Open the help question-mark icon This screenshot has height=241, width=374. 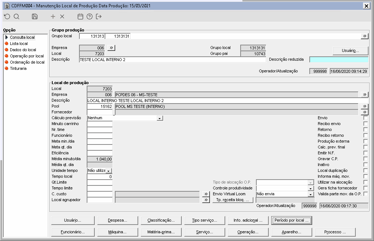point(90,16)
